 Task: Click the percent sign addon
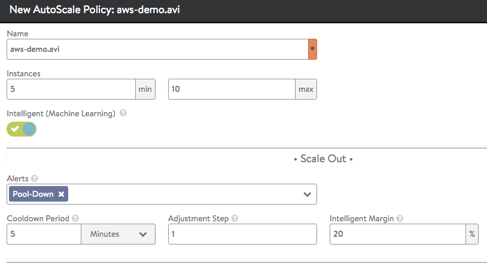click(472, 234)
